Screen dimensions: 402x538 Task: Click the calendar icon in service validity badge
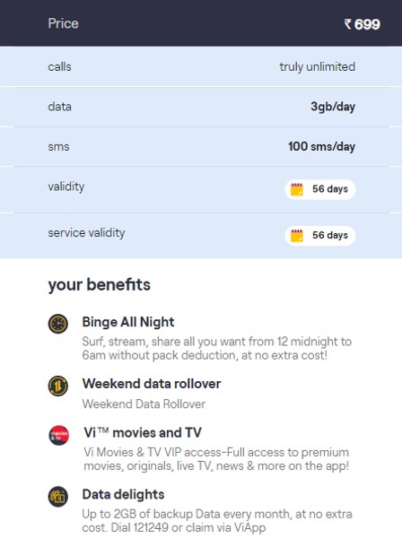[x=297, y=236]
